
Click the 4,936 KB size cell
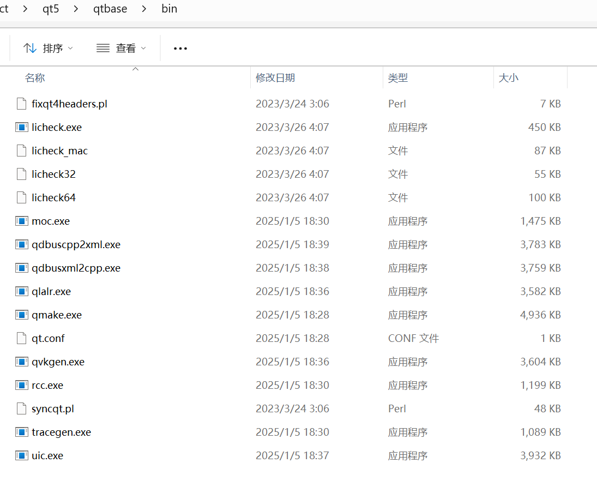pyautogui.click(x=540, y=315)
